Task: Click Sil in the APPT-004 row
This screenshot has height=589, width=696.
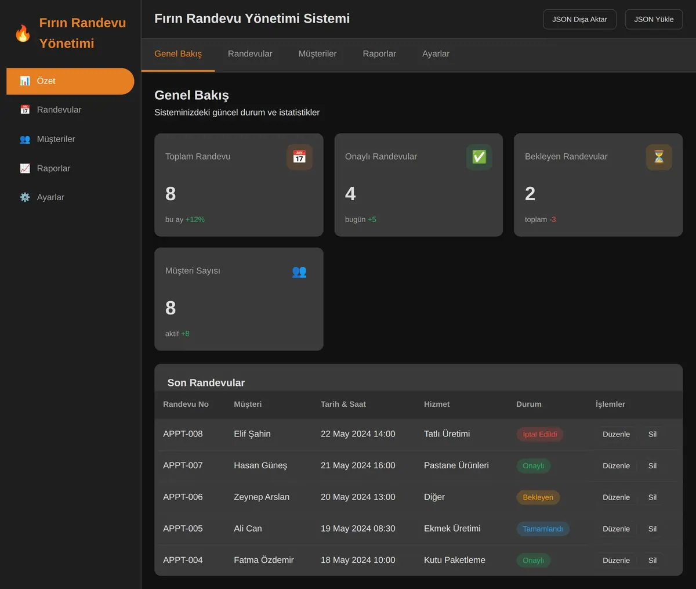Action: pyautogui.click(x=652, y=561)
